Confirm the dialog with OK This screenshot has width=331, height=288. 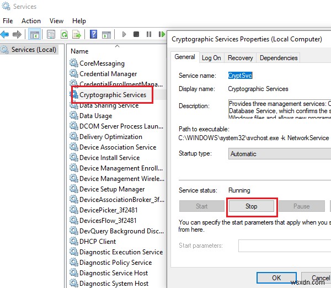pos(276,278)
